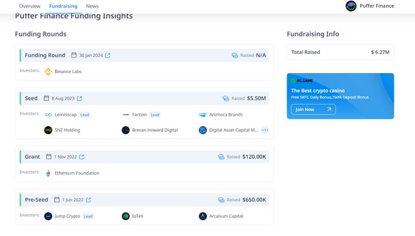Click the Binance Labs logo icon
The image size is (415, 236).
48,71
